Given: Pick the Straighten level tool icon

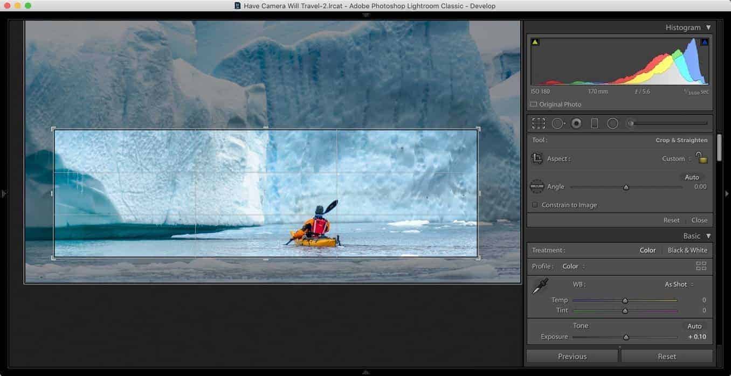Looking at the screenshot, I should click(537, 186).
